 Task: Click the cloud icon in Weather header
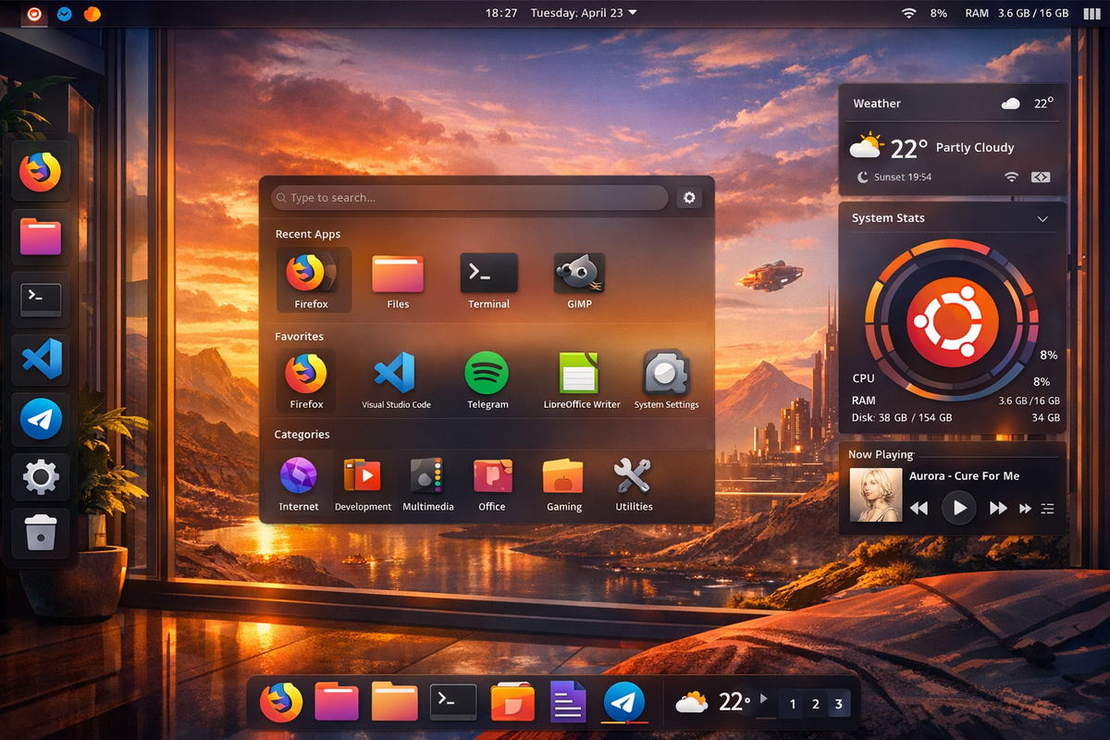(1010, 104)
